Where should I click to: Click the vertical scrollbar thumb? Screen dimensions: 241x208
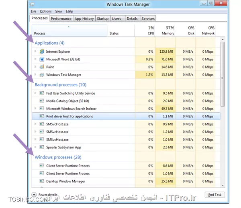pyautogui.click(x=223, y=74)
